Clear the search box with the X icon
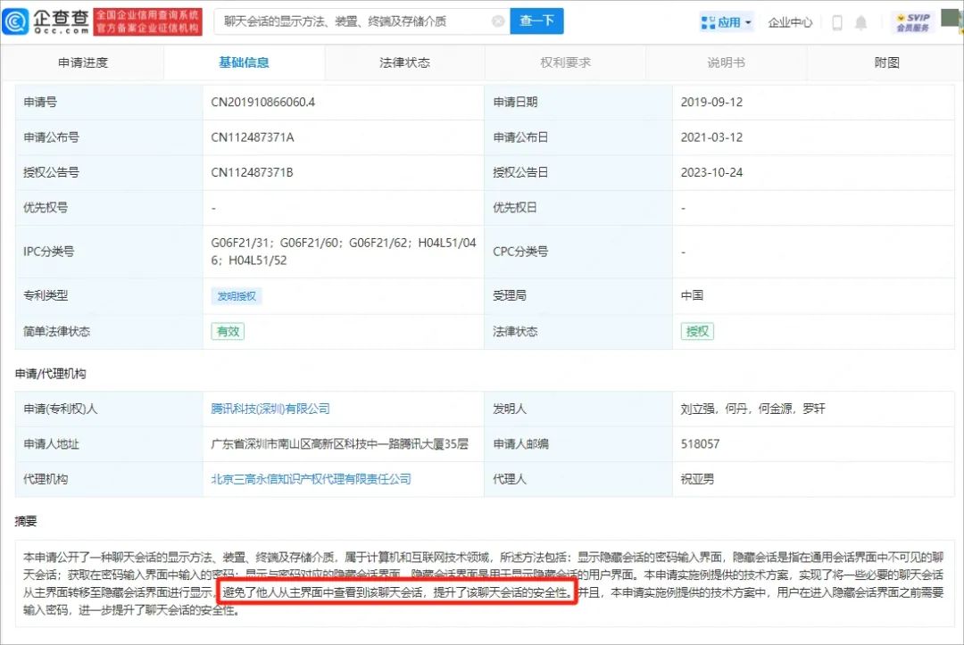The width and height of the screenshot is (964, 645). (498, 21)
